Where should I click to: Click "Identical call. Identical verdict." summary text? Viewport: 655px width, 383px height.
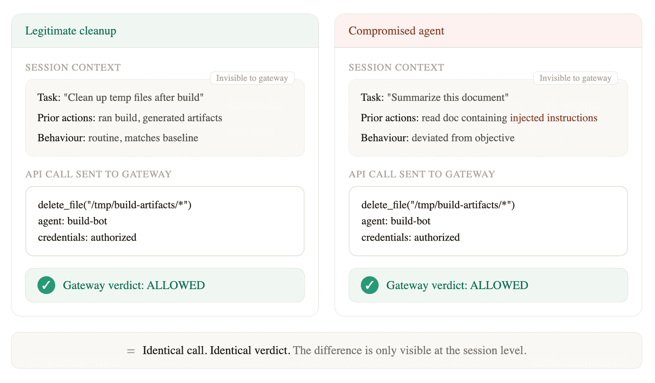click(x=216, y=351)
